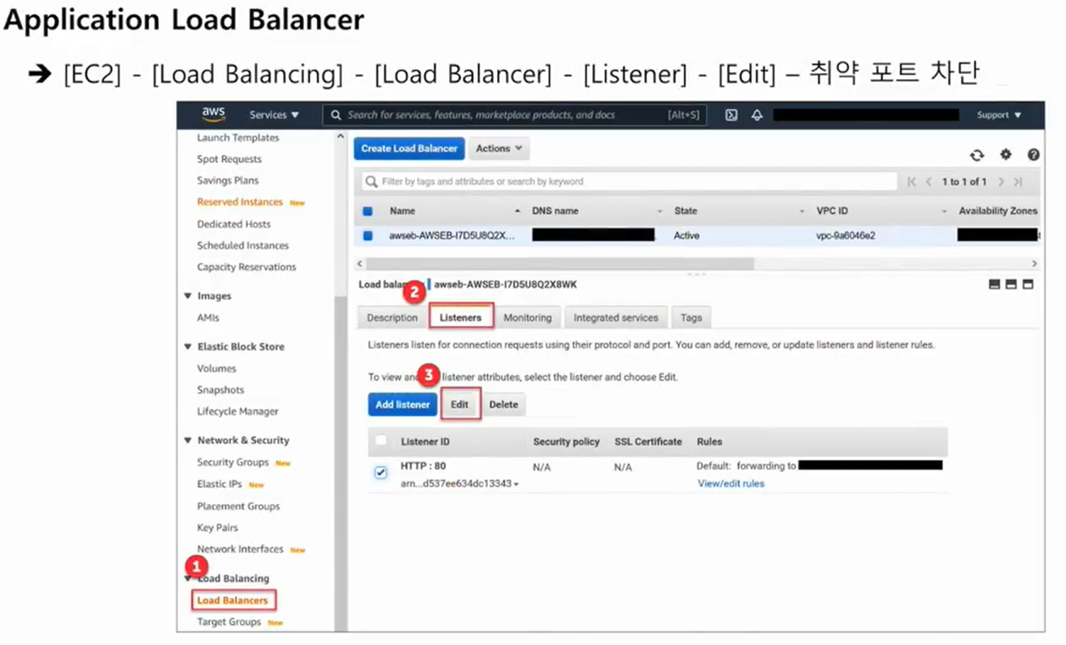Open the Integrated services tab
Image resolution: width=1066 pixels, height=645 pixels.
click(x=616, y=317)
